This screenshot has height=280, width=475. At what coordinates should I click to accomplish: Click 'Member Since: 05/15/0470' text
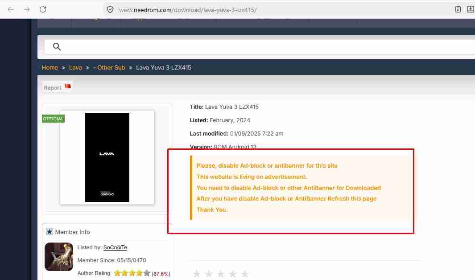pyautogui.click(x=112, y=260)
